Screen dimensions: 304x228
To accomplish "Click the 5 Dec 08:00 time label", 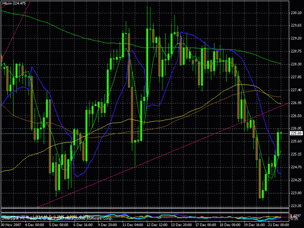I will (58, 225).
